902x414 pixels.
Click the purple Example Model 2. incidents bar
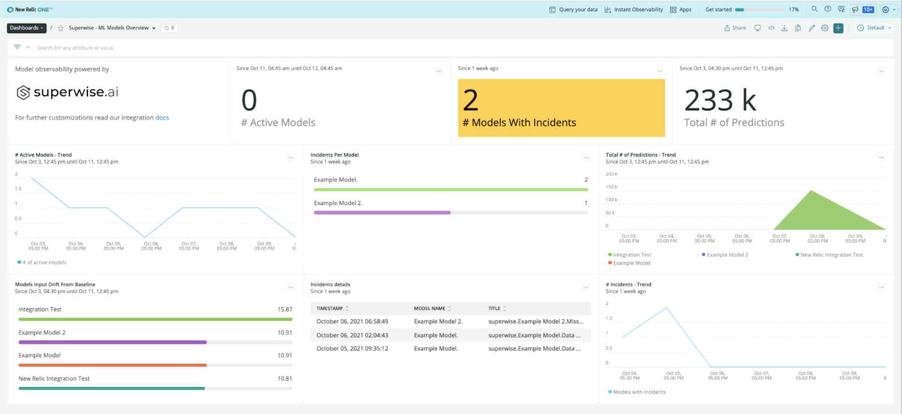[382, 212]
